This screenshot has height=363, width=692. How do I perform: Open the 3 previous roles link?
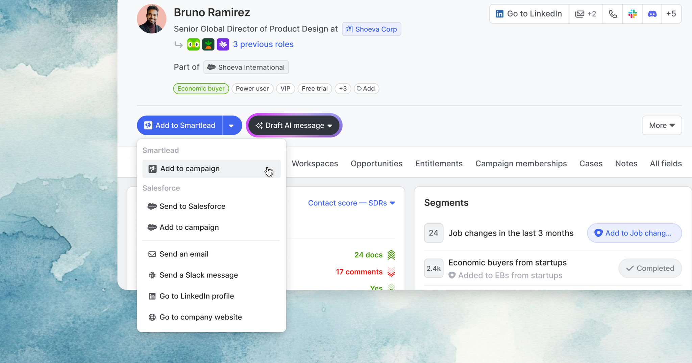click(263, 44)
